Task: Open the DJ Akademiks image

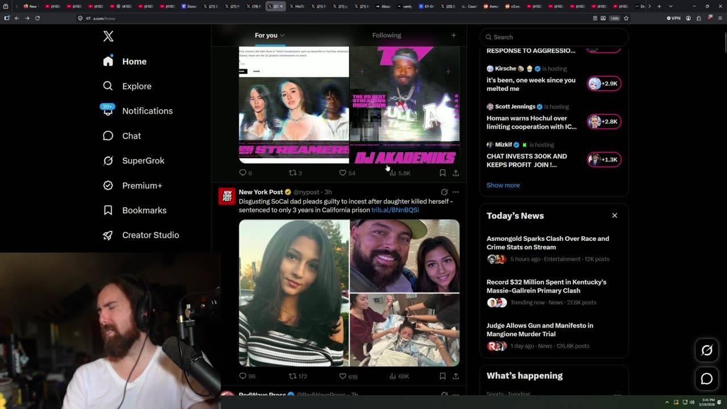Action: point(404,105)
